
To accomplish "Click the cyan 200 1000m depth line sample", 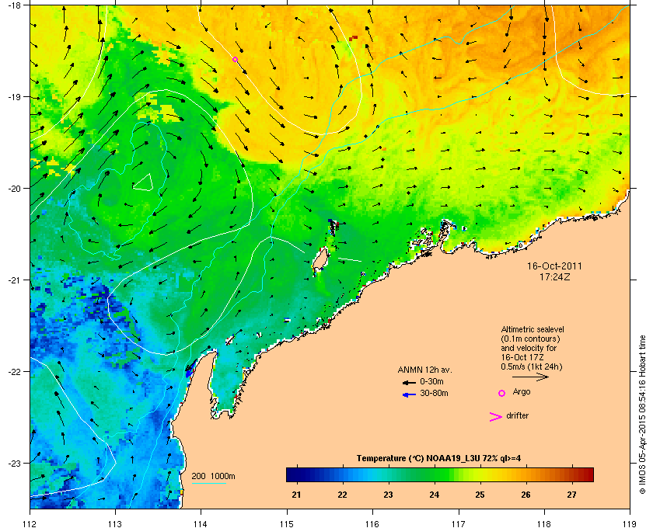I will 208,483.
